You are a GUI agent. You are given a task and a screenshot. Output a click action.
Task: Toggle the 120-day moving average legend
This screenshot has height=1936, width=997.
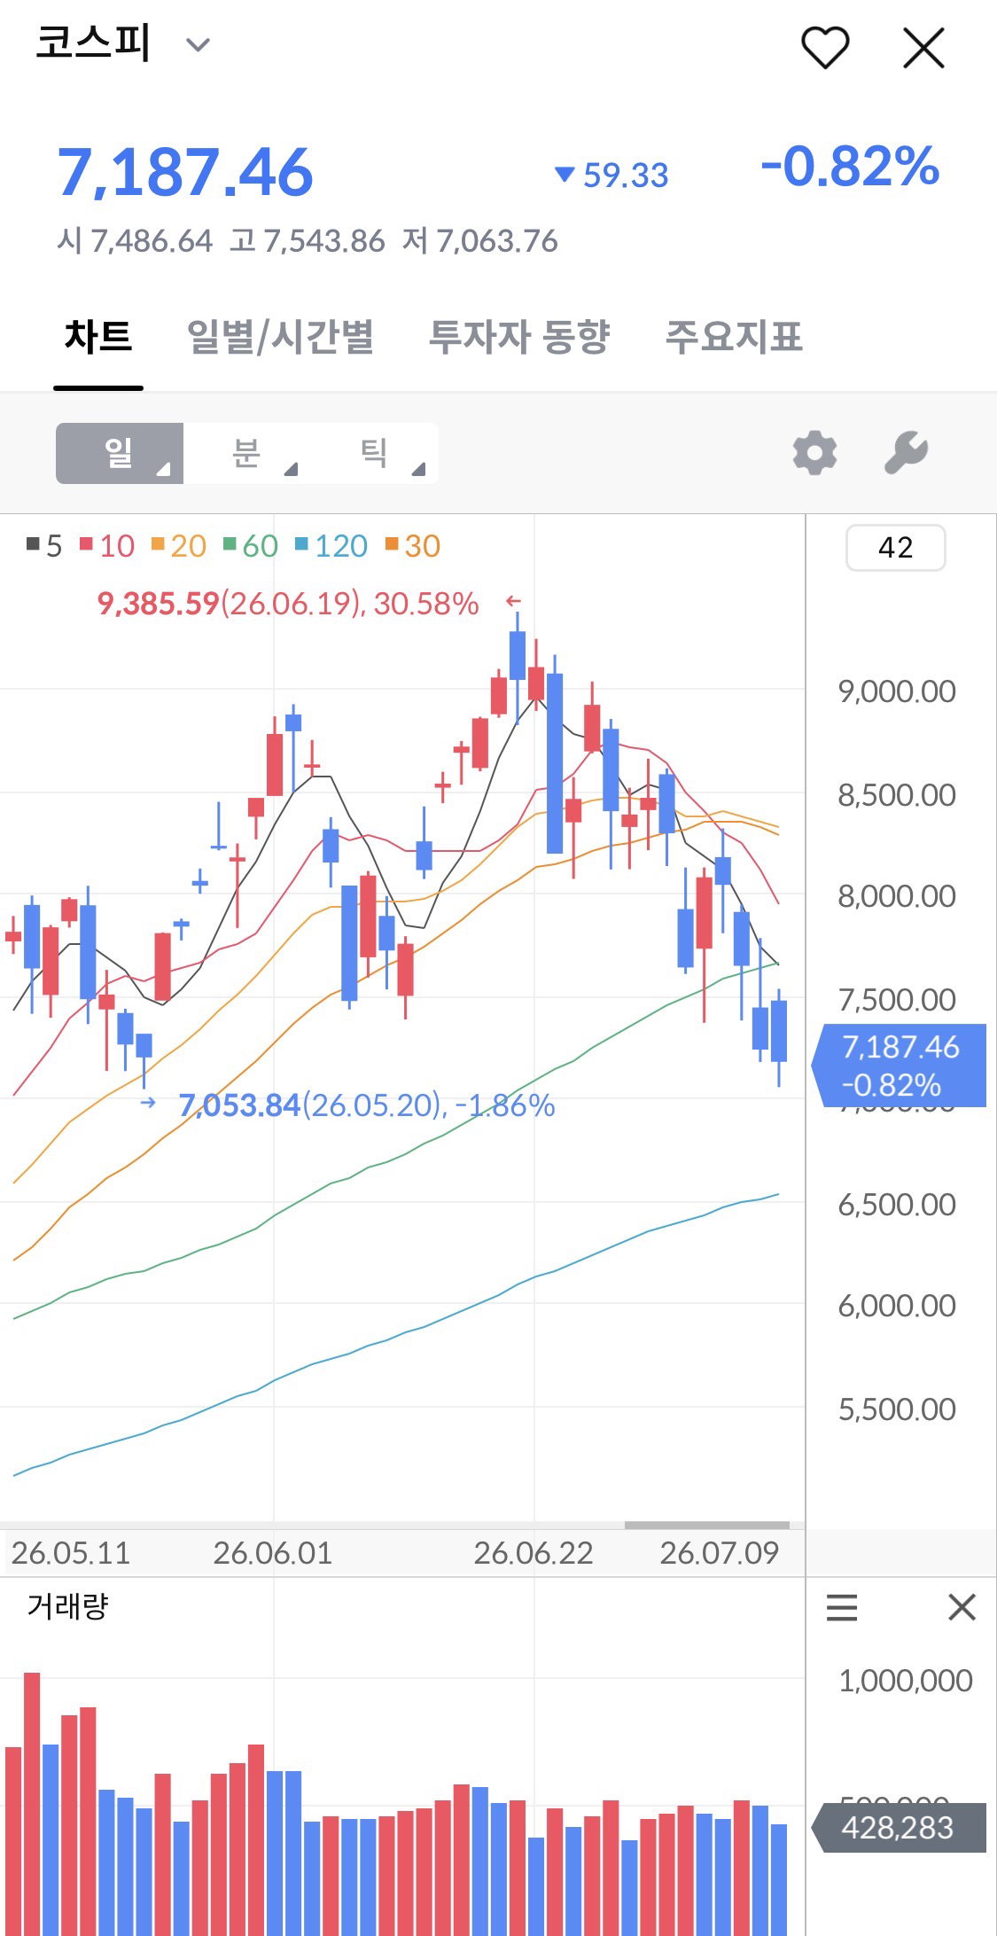coord(331,545)
